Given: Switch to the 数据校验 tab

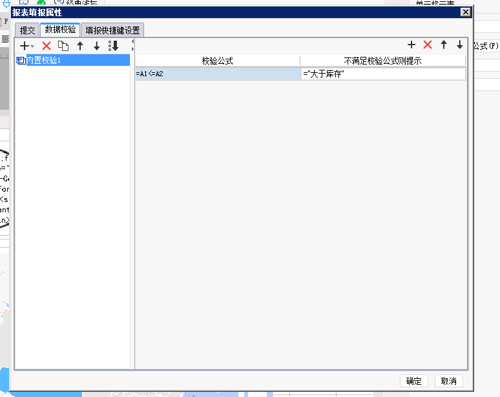Looking at the screenshot, I should click(60, 30).
